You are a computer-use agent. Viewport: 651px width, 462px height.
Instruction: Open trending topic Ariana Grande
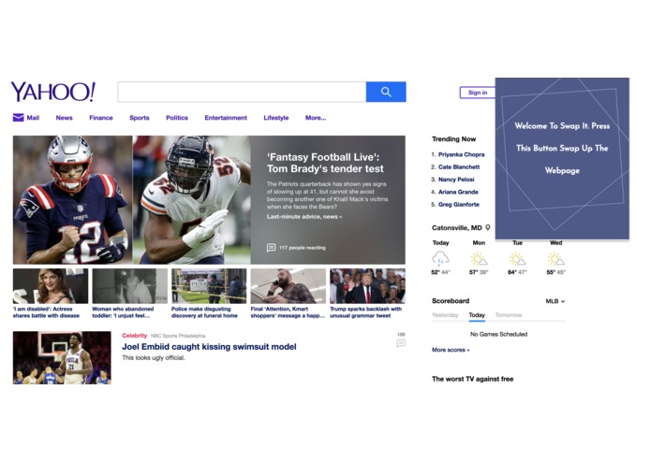click(x=458, y=192)
